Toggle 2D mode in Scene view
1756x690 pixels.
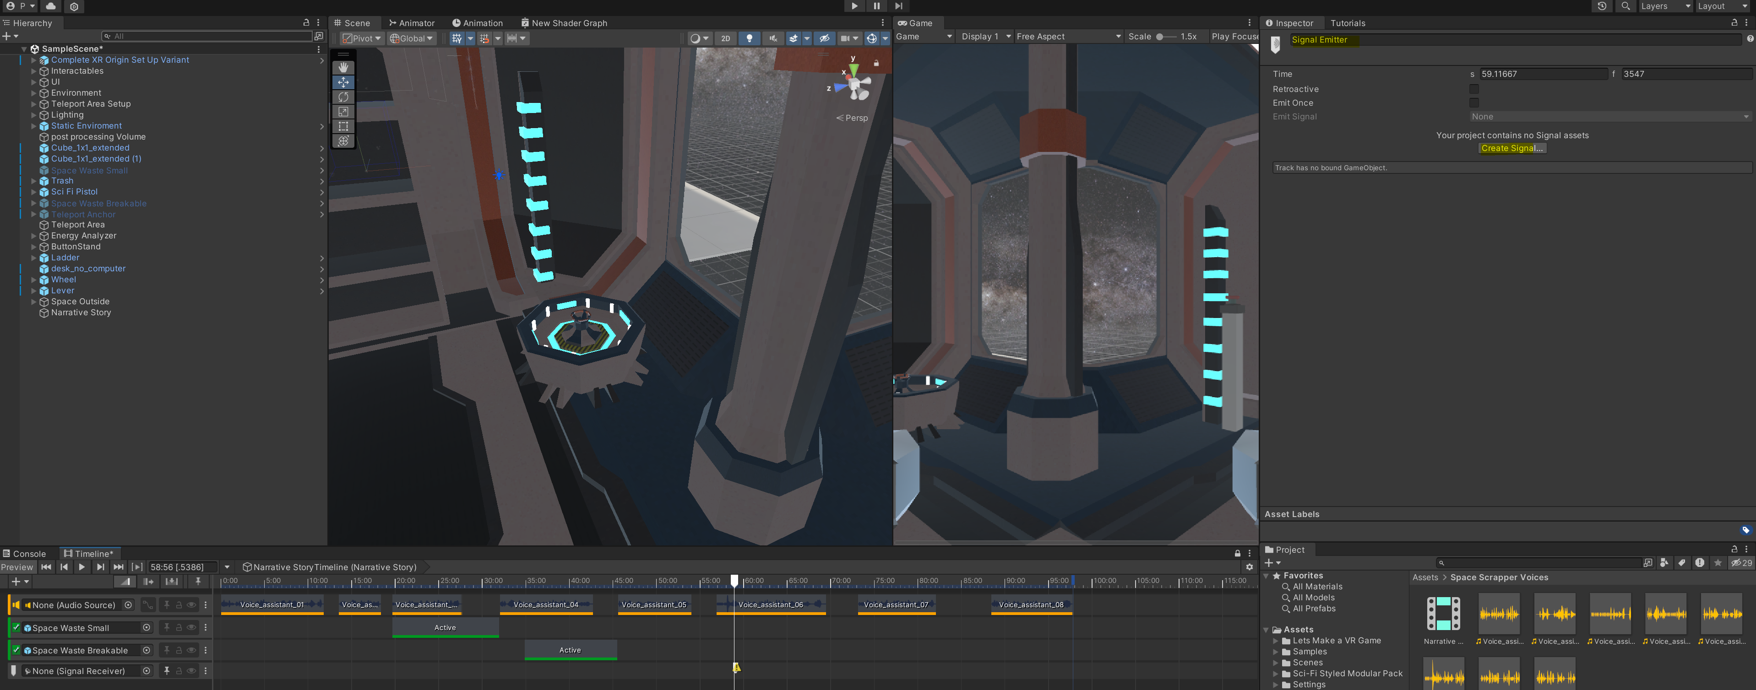(x=725, y=38)
